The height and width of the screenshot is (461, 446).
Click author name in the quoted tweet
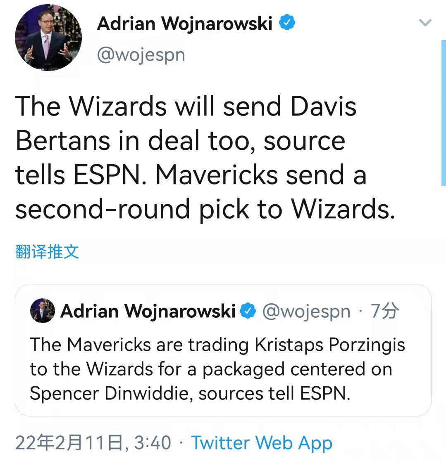click(x=148, y=311)
